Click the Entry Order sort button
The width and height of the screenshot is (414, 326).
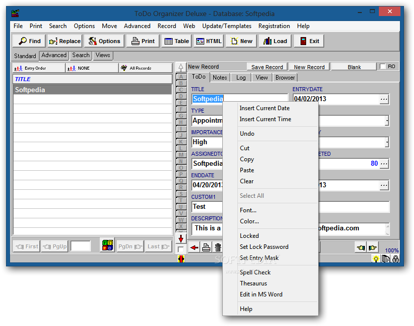click(x=39, y=68)
